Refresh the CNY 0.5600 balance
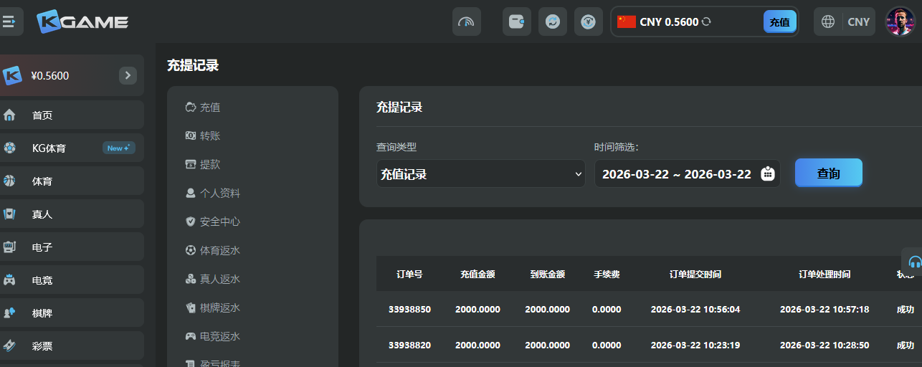922x367 pixels. [x=706, y=22]
